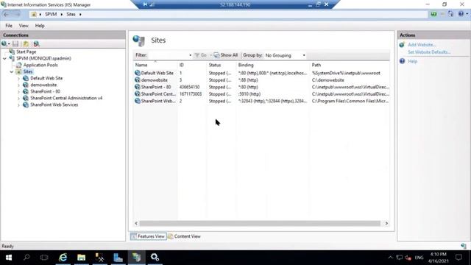Click the Go filter button

(x=201, y=55)
